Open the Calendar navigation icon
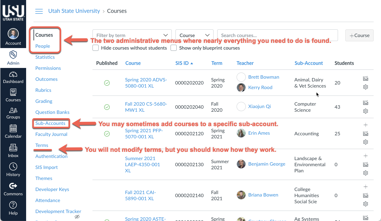This screenshot has width=381, height=221. 13,128
